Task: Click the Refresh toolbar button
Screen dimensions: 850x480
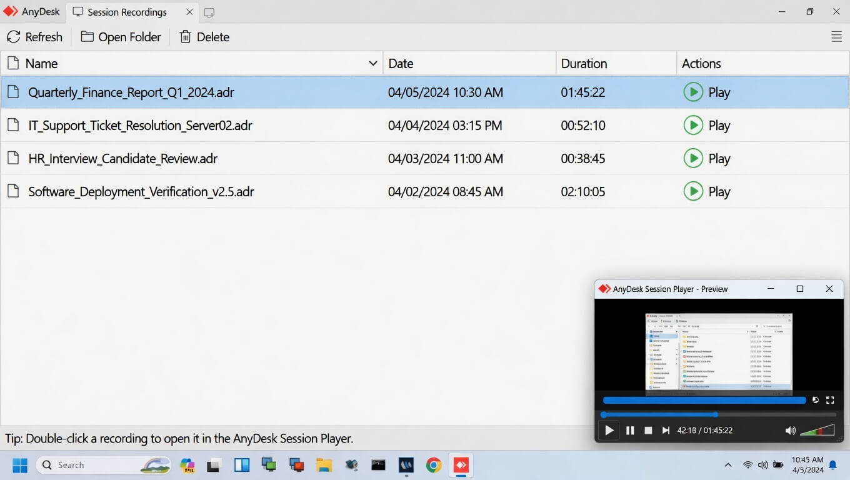Action: (35, 37)
